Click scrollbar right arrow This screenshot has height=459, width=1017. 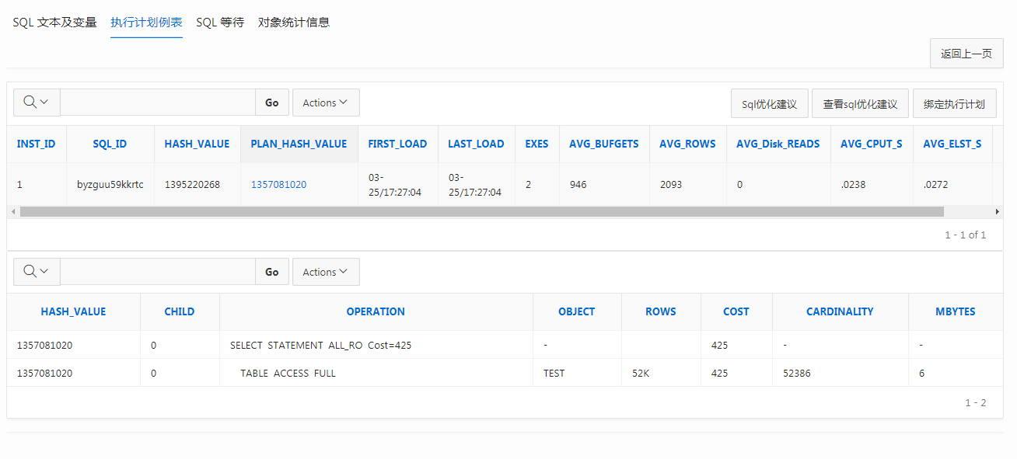(x=998, y=211)
